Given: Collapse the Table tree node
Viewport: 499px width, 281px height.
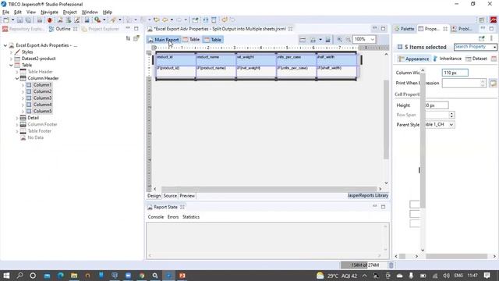Looking at the screenshot, I should (x=11, y=66).
